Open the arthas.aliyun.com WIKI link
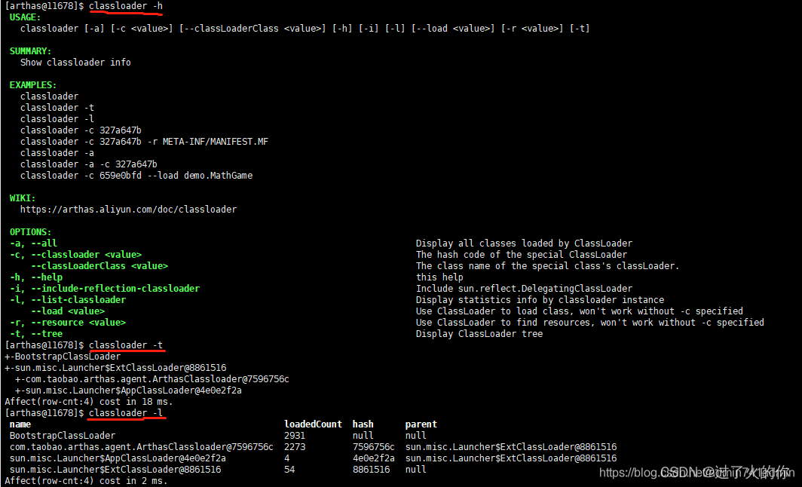This screenshot has height=487, width=802. click(128, 209)
